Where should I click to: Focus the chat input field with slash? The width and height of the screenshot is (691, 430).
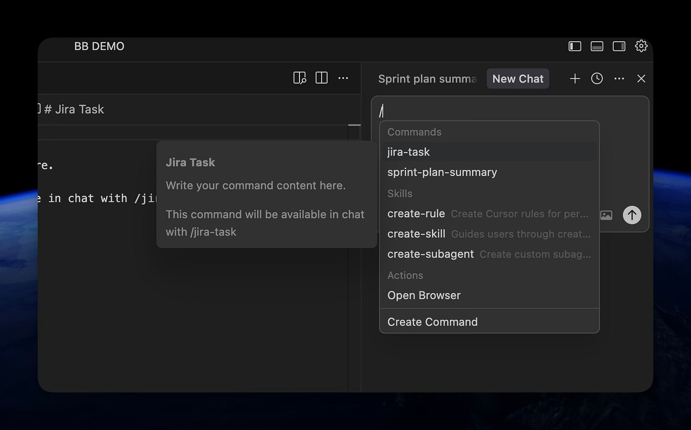[510, 110]
